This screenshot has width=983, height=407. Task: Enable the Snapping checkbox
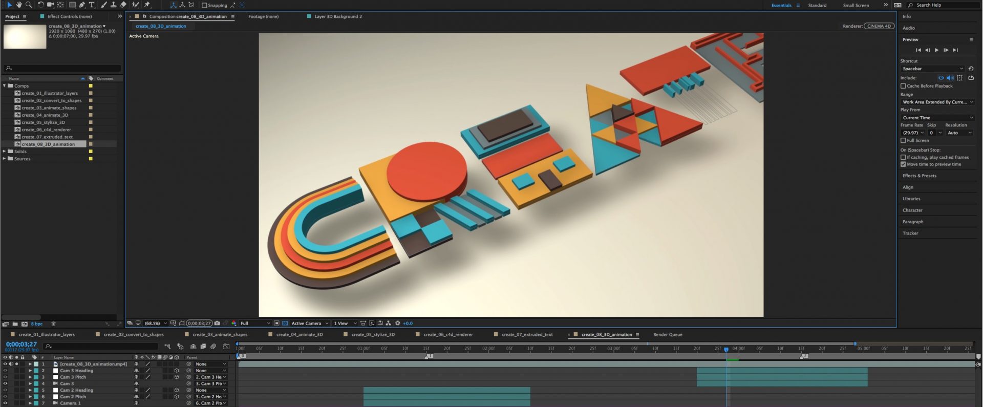coord(204,5)
